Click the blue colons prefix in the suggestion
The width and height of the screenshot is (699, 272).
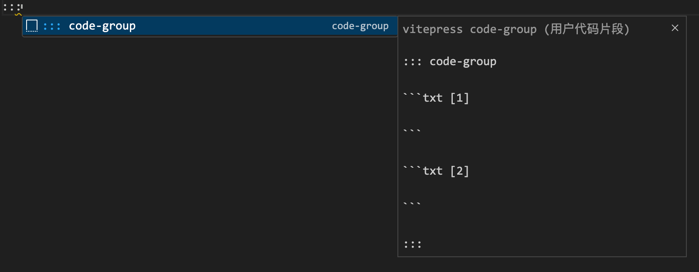click(x=51, y=27)
